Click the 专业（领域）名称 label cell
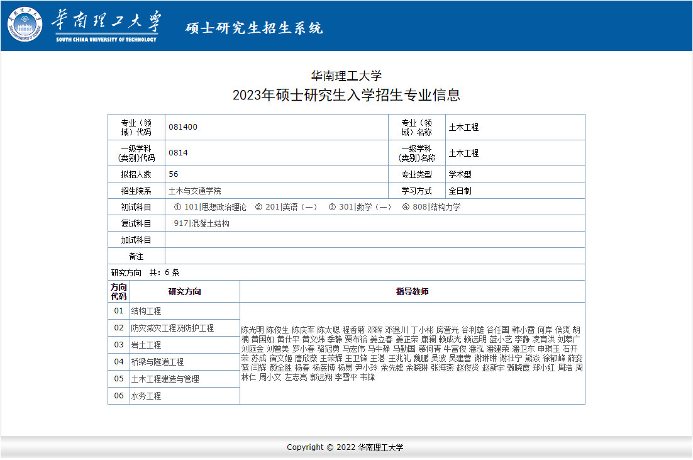Viewport: 693px width, 460px height. point(417,127)
